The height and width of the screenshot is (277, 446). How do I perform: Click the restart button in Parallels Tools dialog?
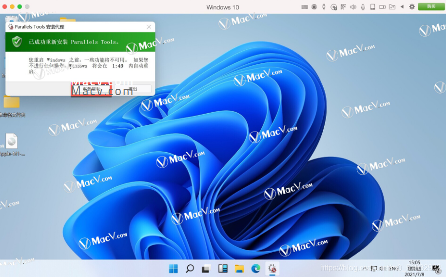(x=91, y=89)
